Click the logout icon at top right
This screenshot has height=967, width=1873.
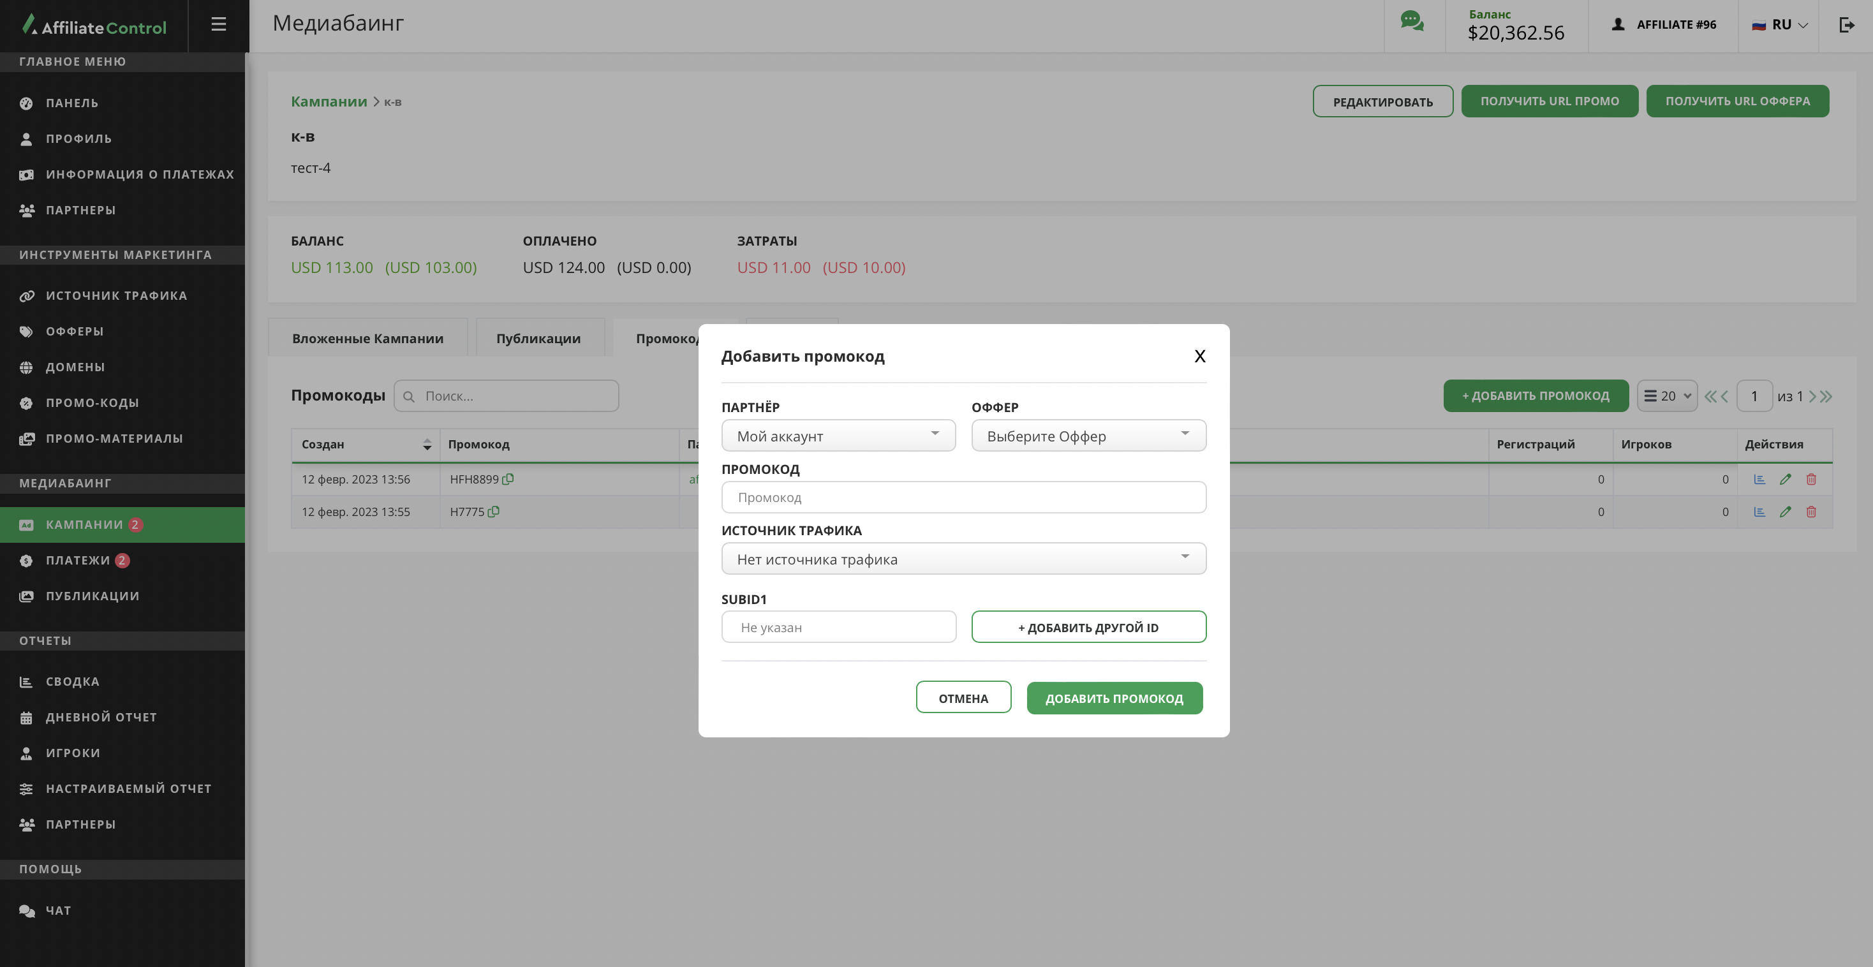1846,25
